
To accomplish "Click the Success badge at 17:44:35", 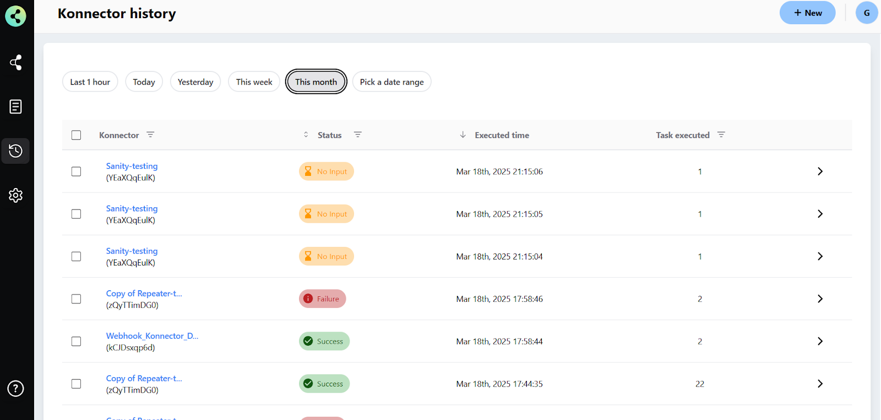I will click(324, 384).
